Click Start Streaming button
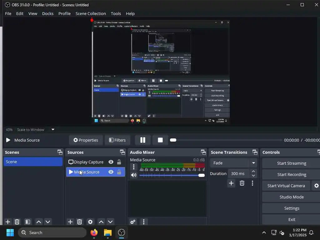The width and height of the screenshot is (320, 240). pyautogui.click(x=292, y=163)
